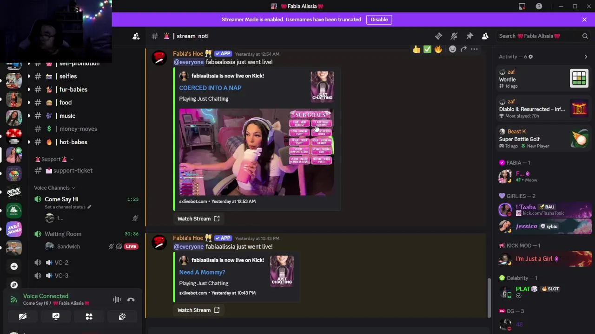Click Fabia's Hoe username on 12:54 AM message
Image resolution: width=595 pixels, height=334 pixels.
click(x=188, y=54)
